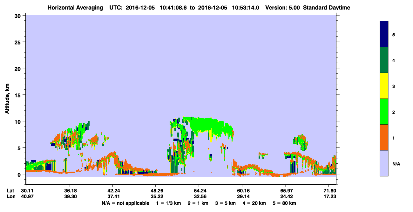Screen dimensions: 413x212
Task: Click the 'Lon' row label
Action: [10, 196]
